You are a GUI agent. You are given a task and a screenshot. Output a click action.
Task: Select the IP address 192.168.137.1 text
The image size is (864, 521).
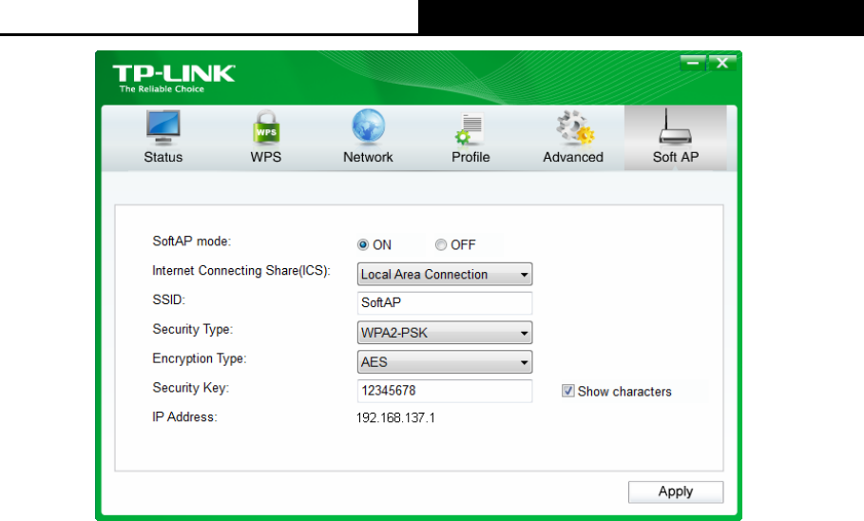[x=395, y=418]
